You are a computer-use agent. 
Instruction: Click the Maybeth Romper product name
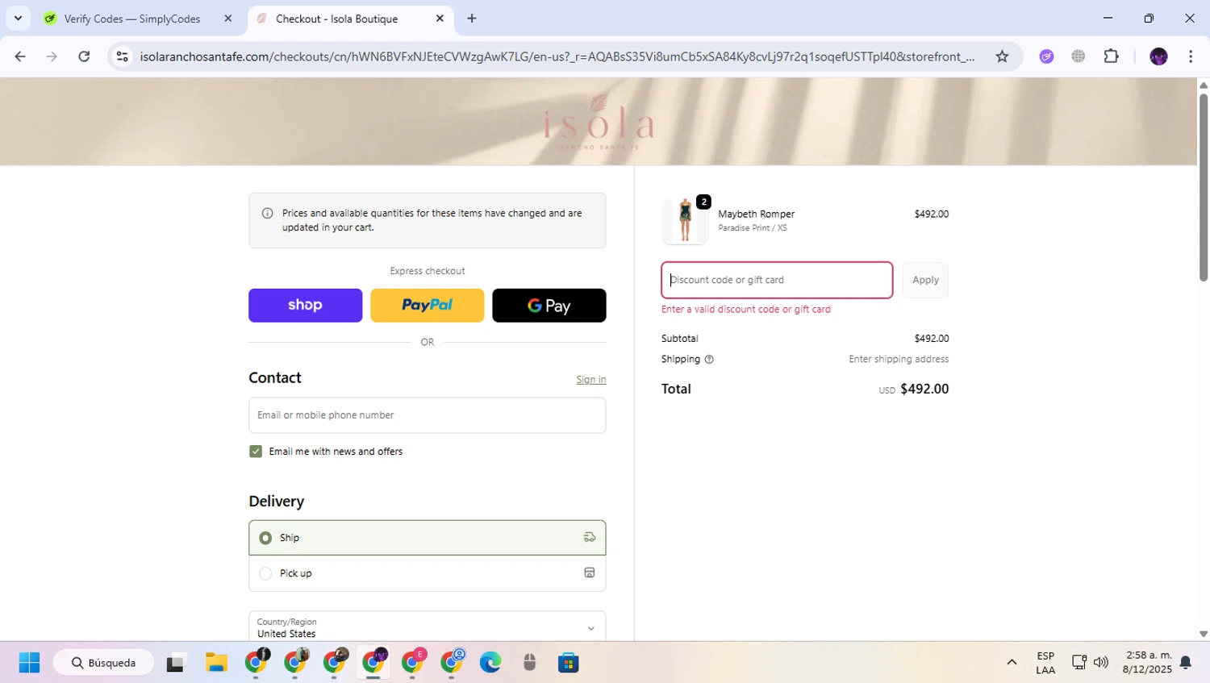click(x=757, y=214)
